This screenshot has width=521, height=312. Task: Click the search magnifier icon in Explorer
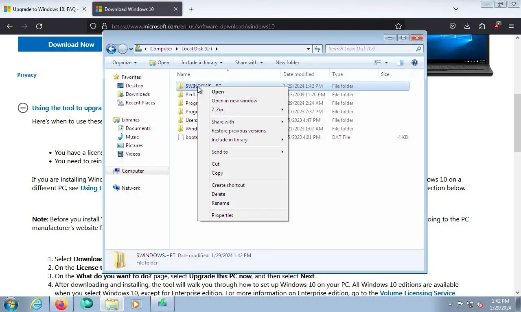(x=418, y=49)
